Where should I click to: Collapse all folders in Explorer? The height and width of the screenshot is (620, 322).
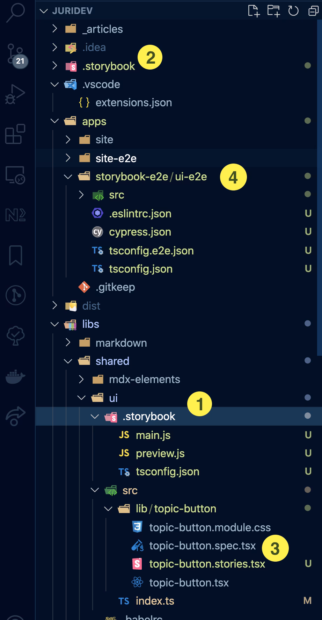pyautogui.click(x=313, y=11)
